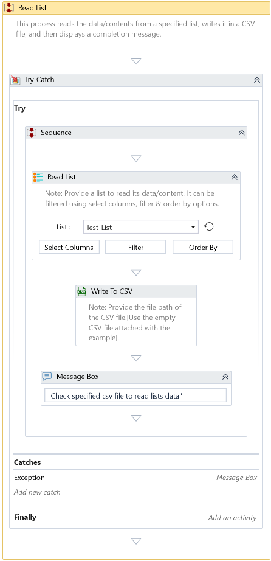
Task: Click the process description annotation text
Action: [135, 29]
